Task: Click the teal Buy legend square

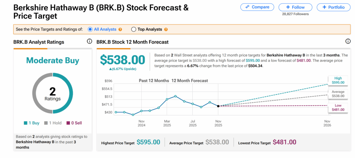Action: (25, 123)
